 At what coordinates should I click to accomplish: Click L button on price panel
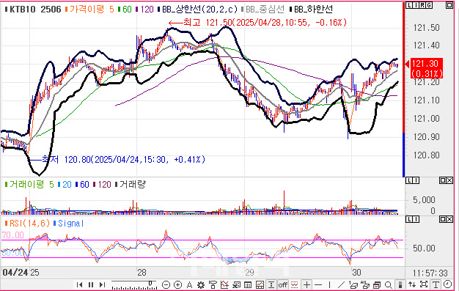(x=408, y=5)
